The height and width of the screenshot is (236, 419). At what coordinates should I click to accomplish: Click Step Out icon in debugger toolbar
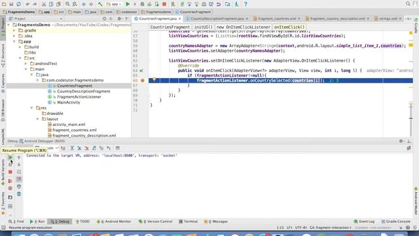pyautogui.click(x=94, y=148)
